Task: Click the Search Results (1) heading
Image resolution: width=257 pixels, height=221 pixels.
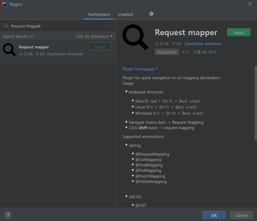Action: coord(18,36)
